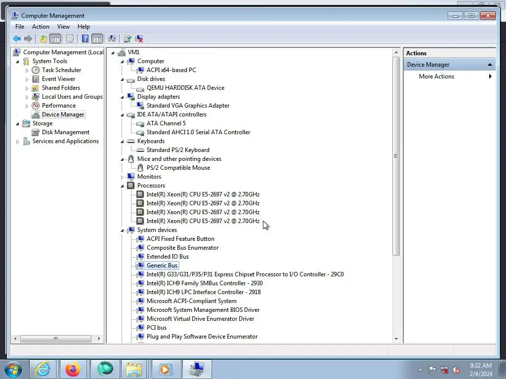
Task: Click the device list scroll down arrow
Action: (396, 339)
